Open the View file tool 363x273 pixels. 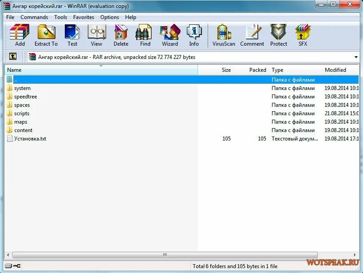pyautogui.click(x=97, y=32)
